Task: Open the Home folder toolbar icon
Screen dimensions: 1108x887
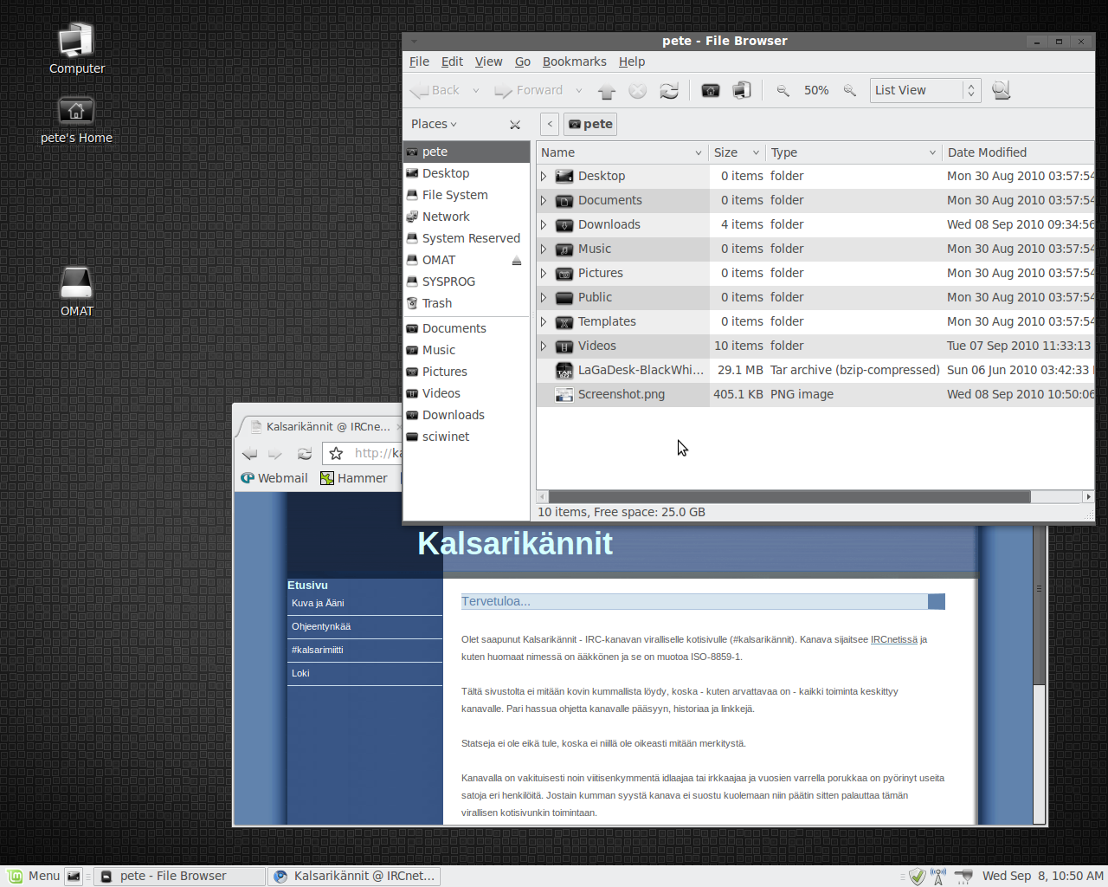Action: click(711, 91)
